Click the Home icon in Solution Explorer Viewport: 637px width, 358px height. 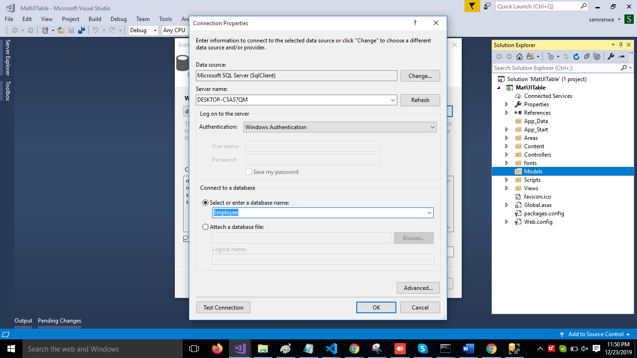click(x=519, y=56)
